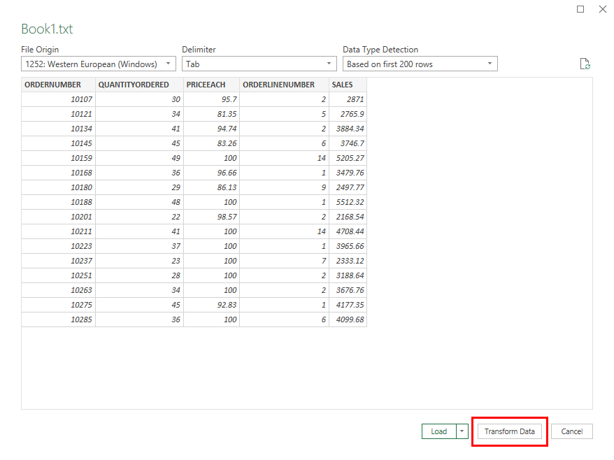This screenshot has width=614, height=460.
Task: Click price each value 96.66
Action: 211,173
